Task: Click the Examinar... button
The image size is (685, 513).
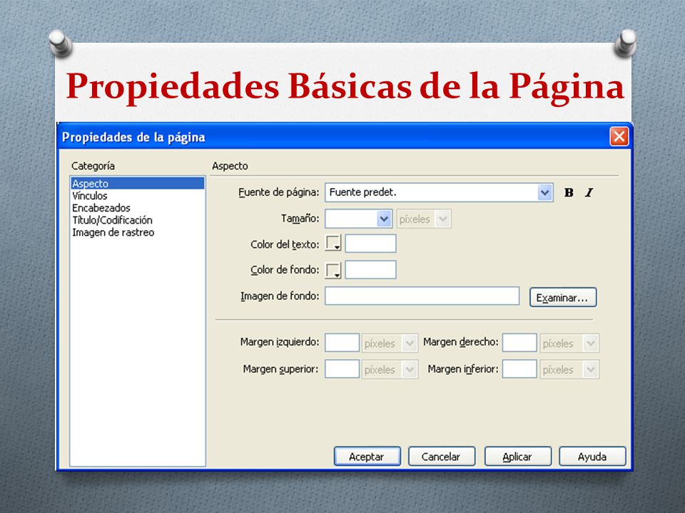Action: [563, 298]
